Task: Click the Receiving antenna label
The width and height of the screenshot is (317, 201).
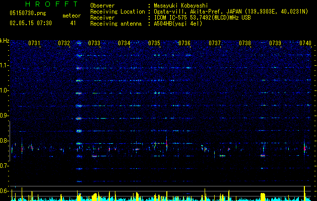Action: [116, 24]
